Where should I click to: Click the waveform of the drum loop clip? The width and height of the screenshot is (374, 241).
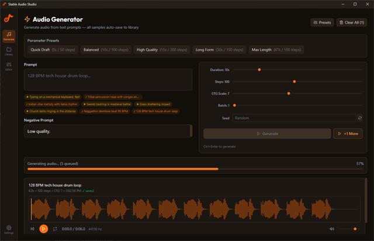tap(195, 209)
